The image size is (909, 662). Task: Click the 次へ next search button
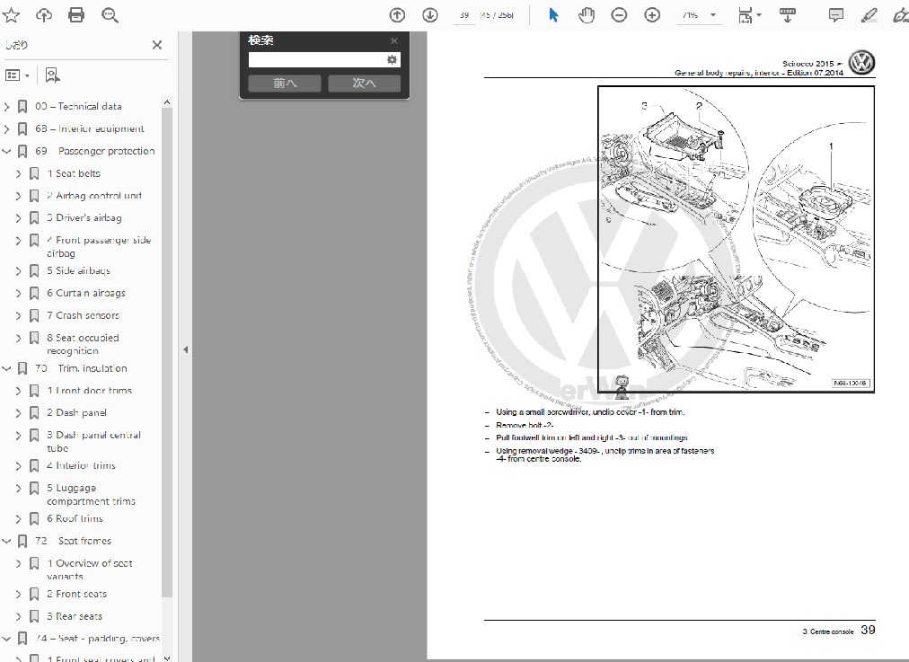pyautogui.click(x=364, y=84)
